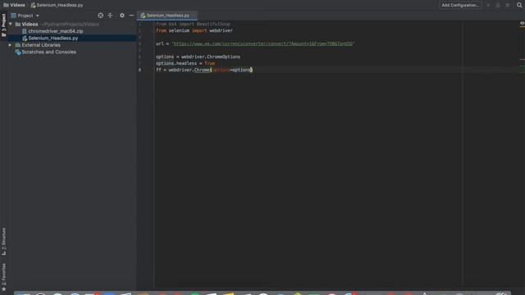Click the dimmed Run arrow icon
Screen dimensions: 525x295
pos(488,5)
